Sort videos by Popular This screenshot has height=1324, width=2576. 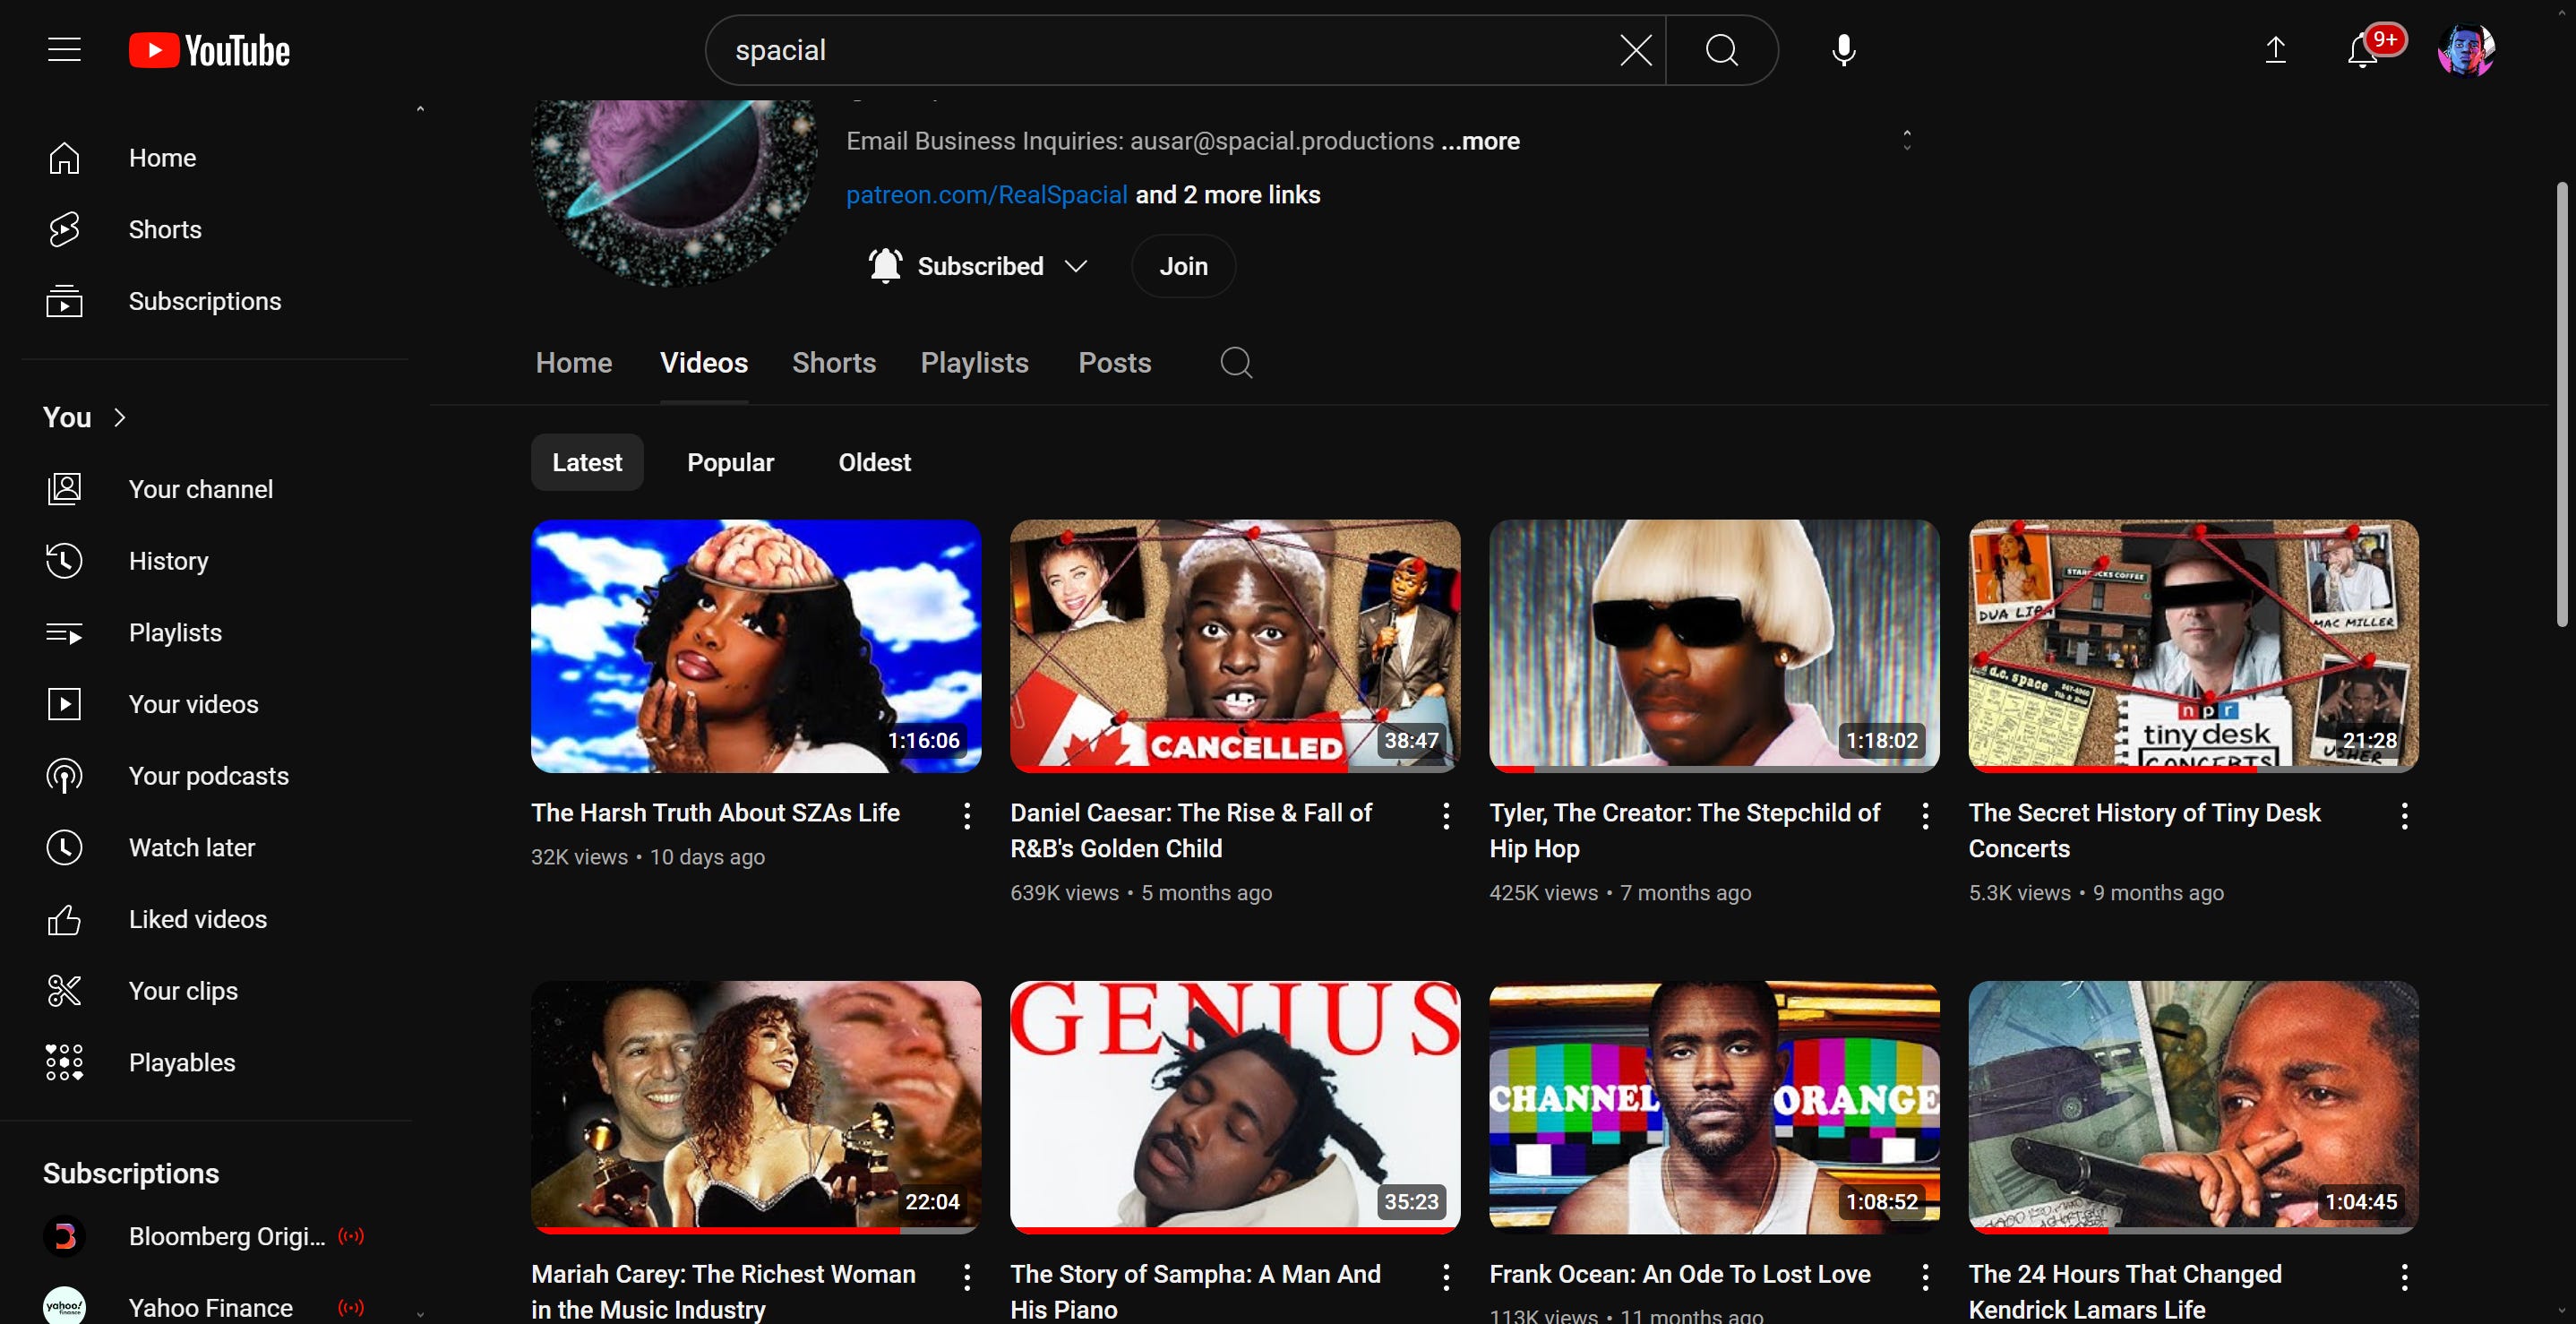730,462
